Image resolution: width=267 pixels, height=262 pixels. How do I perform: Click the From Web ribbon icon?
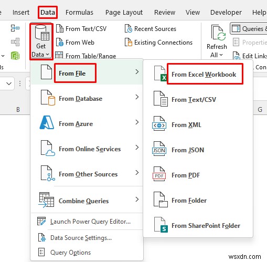(x=60, y=42)
